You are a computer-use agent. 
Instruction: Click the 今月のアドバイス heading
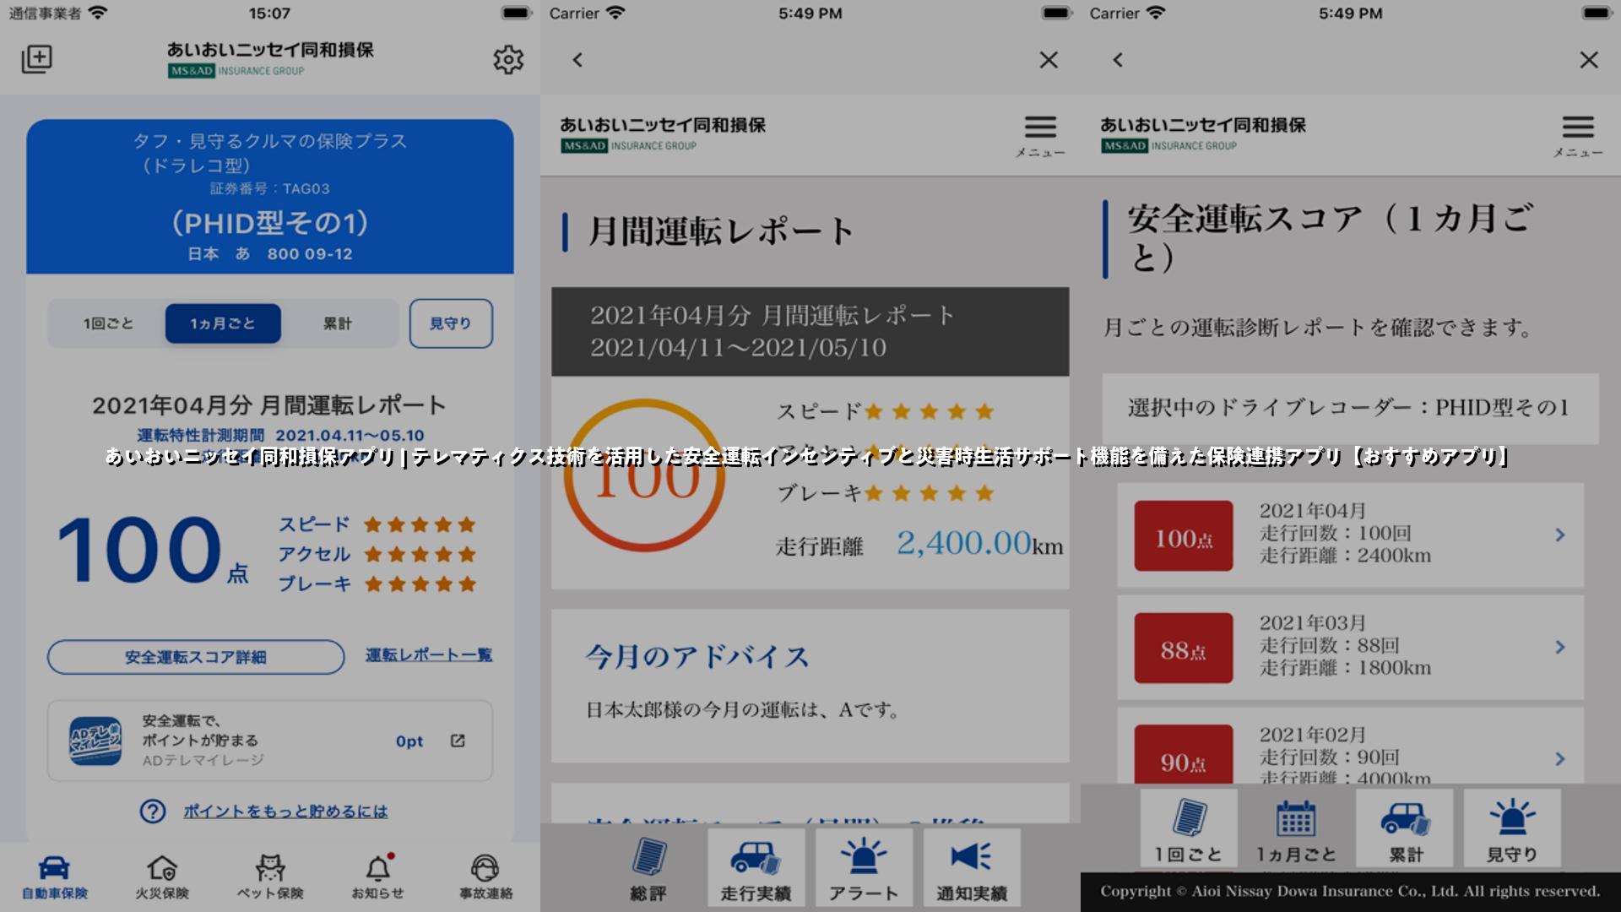point(697,656)
